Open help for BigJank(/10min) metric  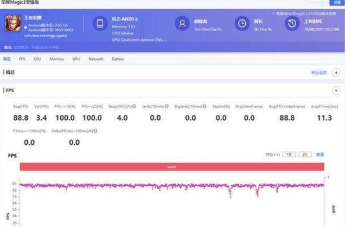coord(204,106)
